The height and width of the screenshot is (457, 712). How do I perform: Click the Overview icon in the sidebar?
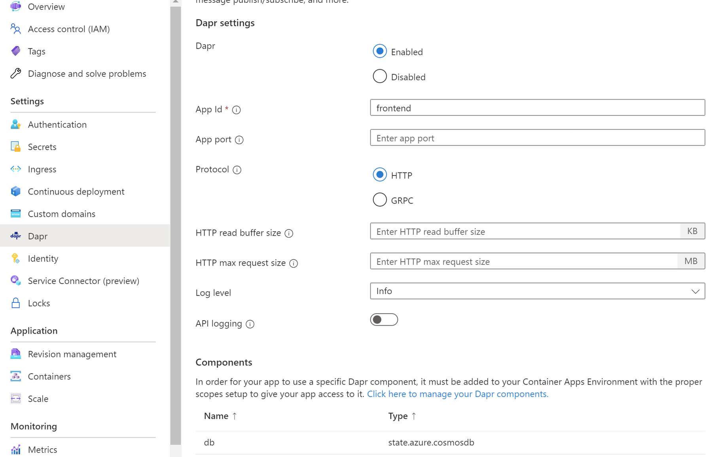[16, 6]
